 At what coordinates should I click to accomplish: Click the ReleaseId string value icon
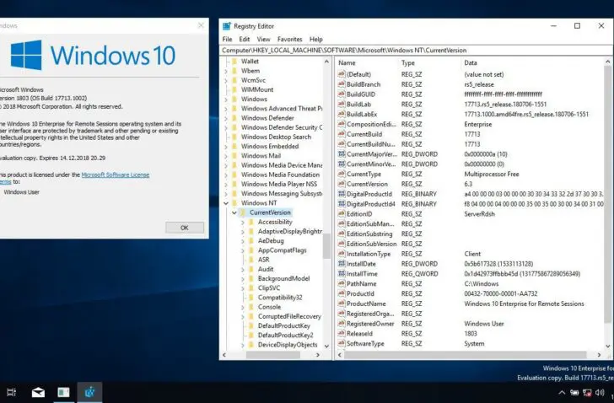(342, 333)
